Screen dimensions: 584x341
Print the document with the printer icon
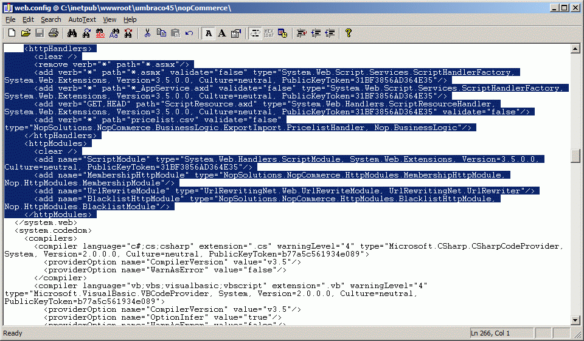(x=54, y=33)
